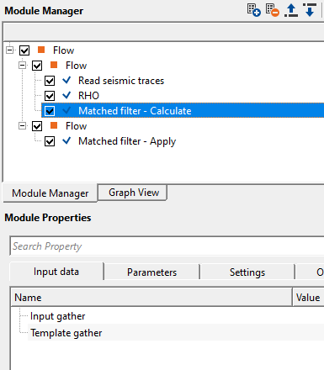
Task: Open the Parameters tab
Action: click(x=151, y=272)
